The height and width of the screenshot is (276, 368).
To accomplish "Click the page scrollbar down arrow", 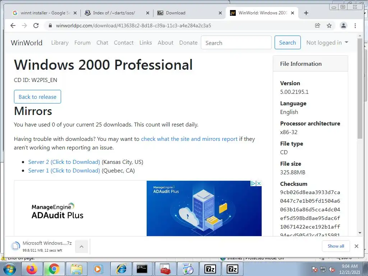I will click(360, 233).
